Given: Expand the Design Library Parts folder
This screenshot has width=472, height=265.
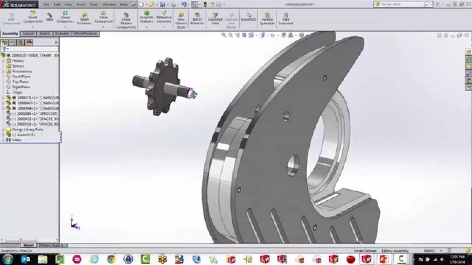Looking at the screenshot, I should coord(3,130).
